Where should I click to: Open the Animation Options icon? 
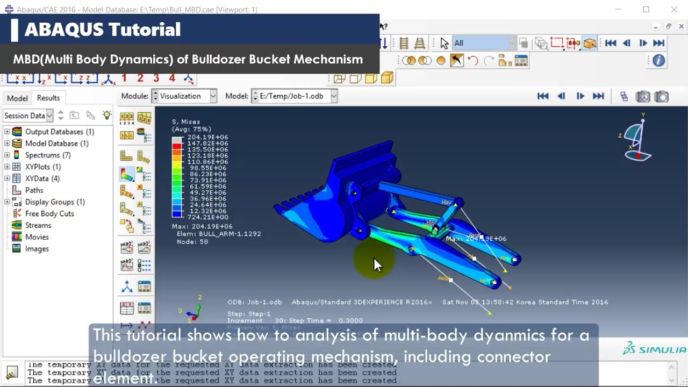(144, 265)
